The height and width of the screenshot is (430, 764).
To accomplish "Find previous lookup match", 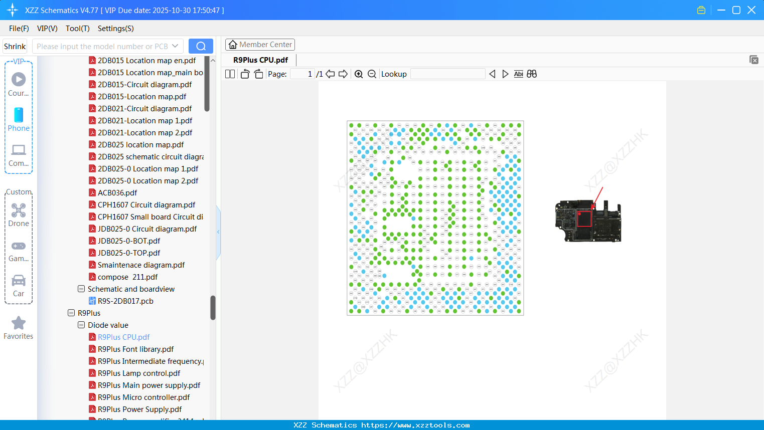I will [x=492, y=74].
